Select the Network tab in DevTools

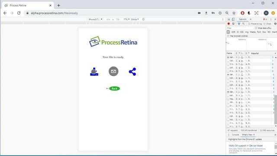pyautogui.click(x=242, y=19)
